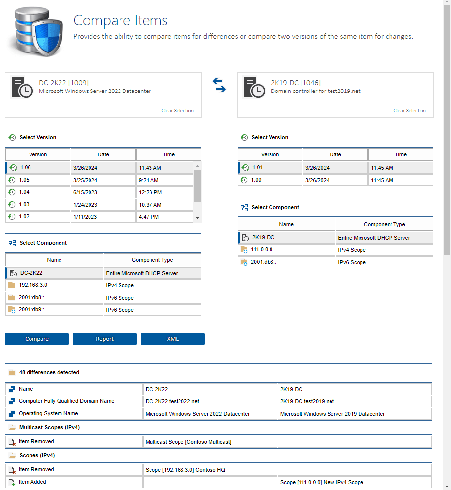Click the 111.0.0.0 scope folder icon
Screen dimensions: 451x490
pos(244,250)
